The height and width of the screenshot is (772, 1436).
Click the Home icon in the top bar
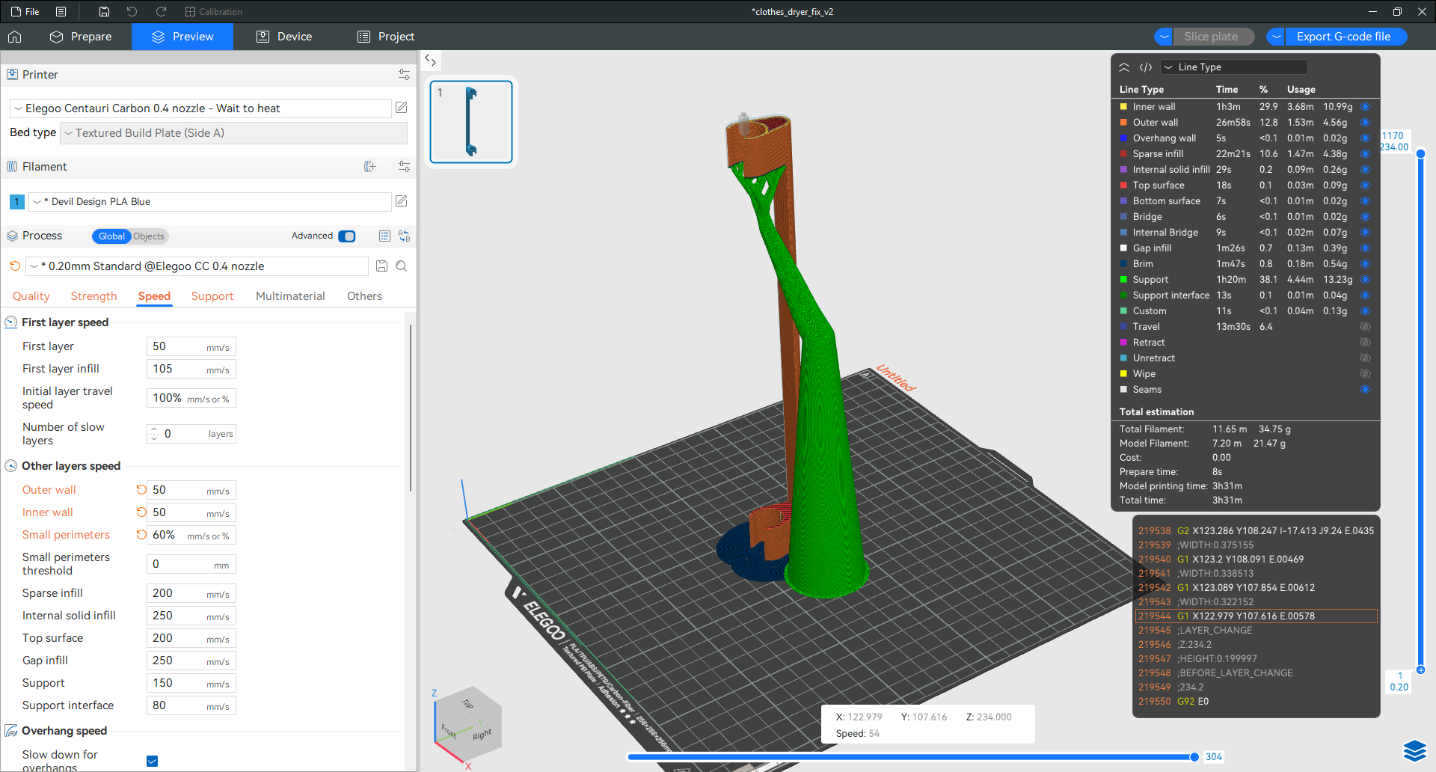15,37
